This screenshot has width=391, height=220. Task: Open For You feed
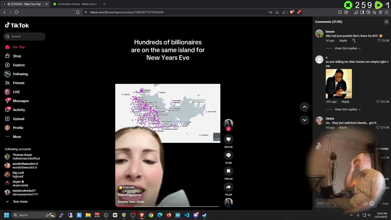coord(15,47)
